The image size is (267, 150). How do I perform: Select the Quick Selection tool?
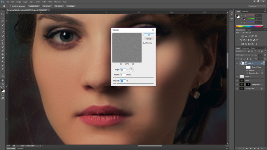coord(2,25)
